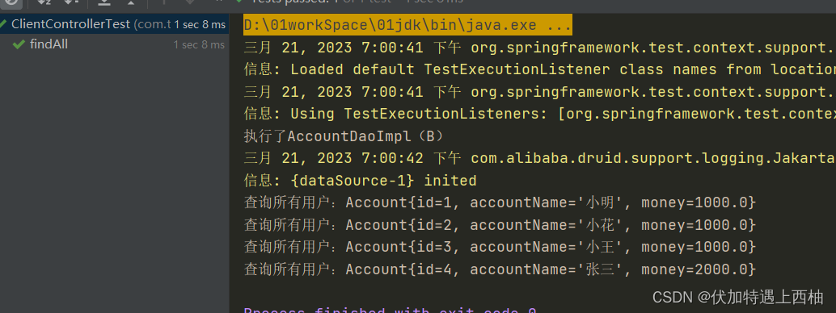
Task: Click Account id=3 小王 output line
Action: [x=500, y=247]
